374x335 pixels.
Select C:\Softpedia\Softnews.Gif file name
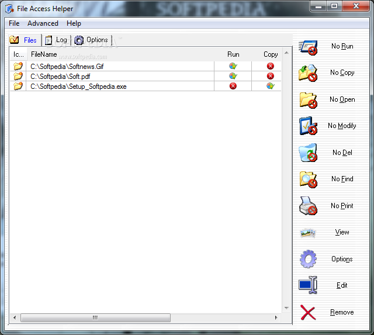coord(67,67)
